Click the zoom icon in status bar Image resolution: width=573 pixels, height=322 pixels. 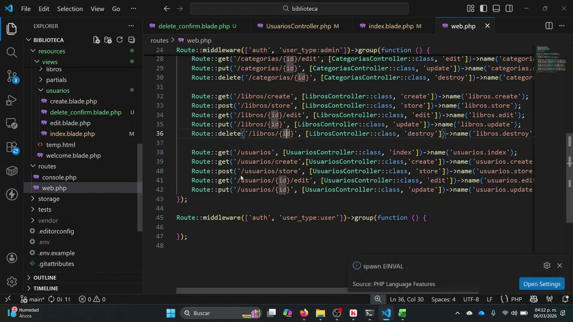[x=378, y=299]
